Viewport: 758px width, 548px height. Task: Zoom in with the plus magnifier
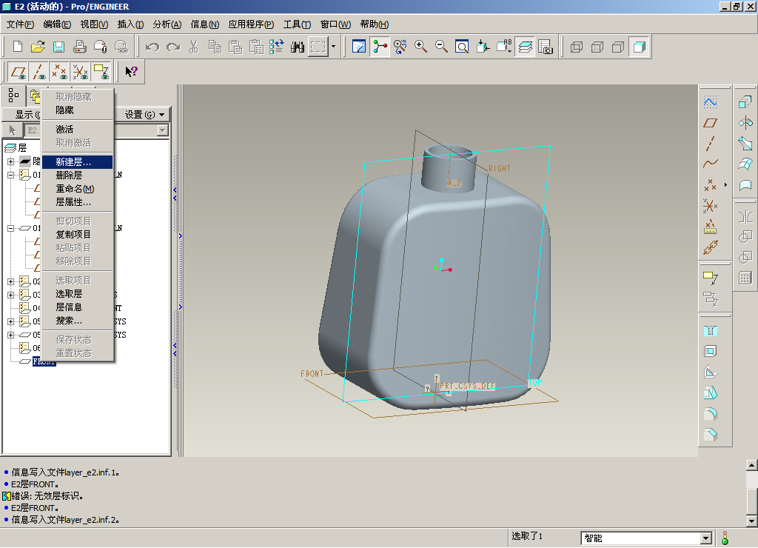[420, 47]
